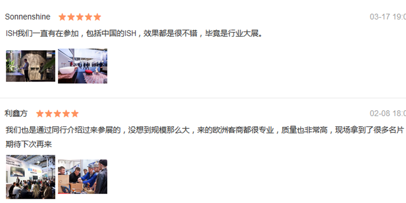Viewport: 406px width, 203px height.
Task: Click the fifth star in 利鑫方's rating
Action: (x=75, y=114)
